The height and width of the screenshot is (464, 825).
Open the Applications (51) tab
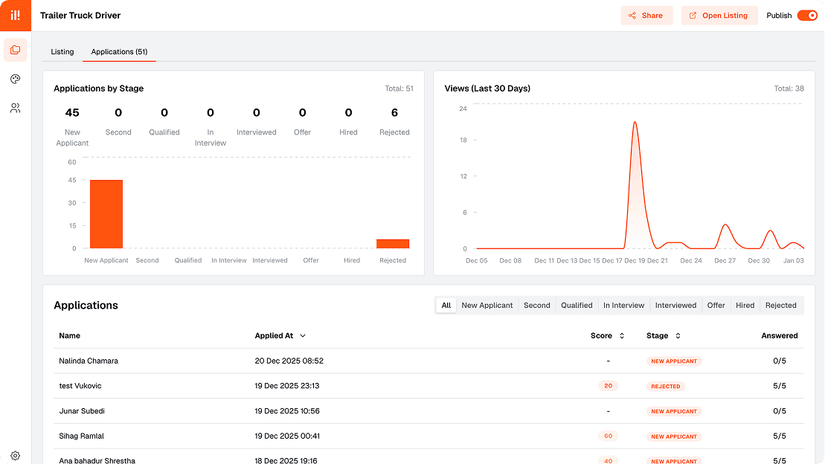pyautogui.click(x=119, y=51)
